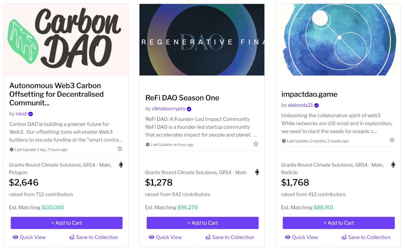Save Carbon DAO grant to Collection

click(94, 237)
